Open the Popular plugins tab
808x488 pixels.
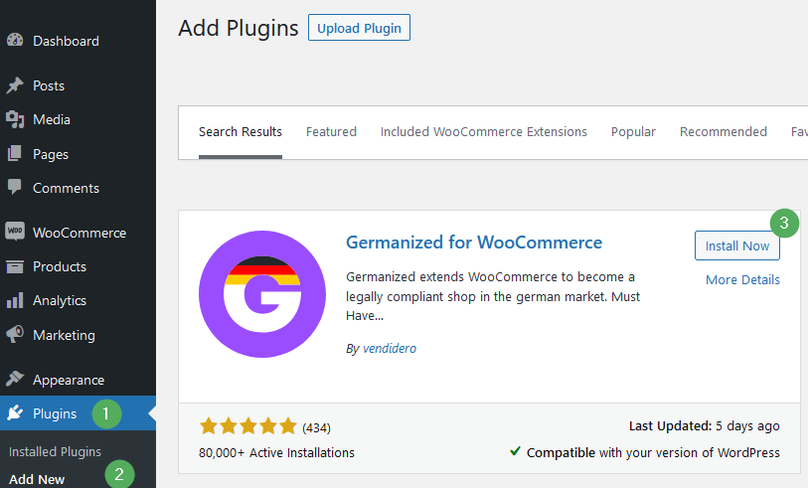[x=633, y=132]
